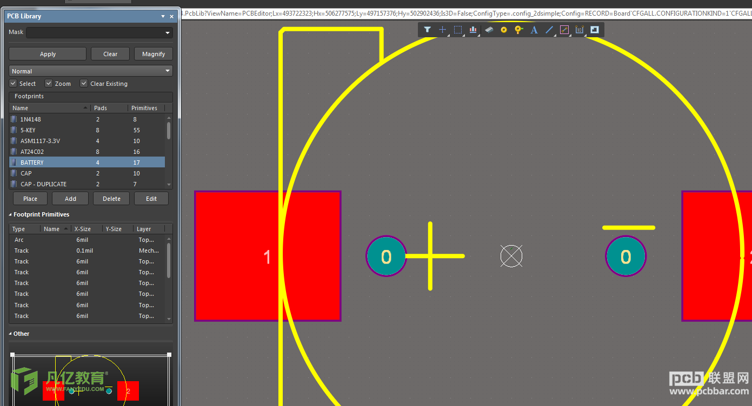
Task: Sort primitives by Name column
Action: tap(56, 229)
